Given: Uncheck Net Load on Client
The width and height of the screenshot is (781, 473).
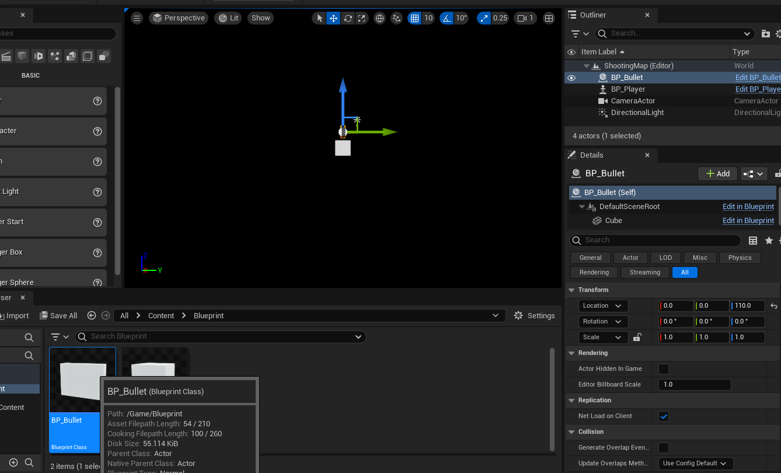Looking at the screenshot, I should click(664, 416).
